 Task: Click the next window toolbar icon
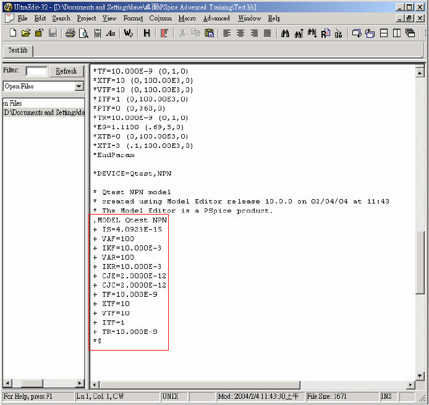(x=357, y=33)
